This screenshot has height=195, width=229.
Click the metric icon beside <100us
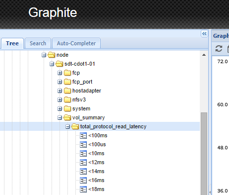(83, 144)
